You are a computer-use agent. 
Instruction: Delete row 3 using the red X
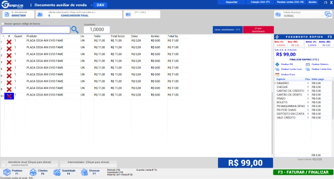click(x=9, y=56)
